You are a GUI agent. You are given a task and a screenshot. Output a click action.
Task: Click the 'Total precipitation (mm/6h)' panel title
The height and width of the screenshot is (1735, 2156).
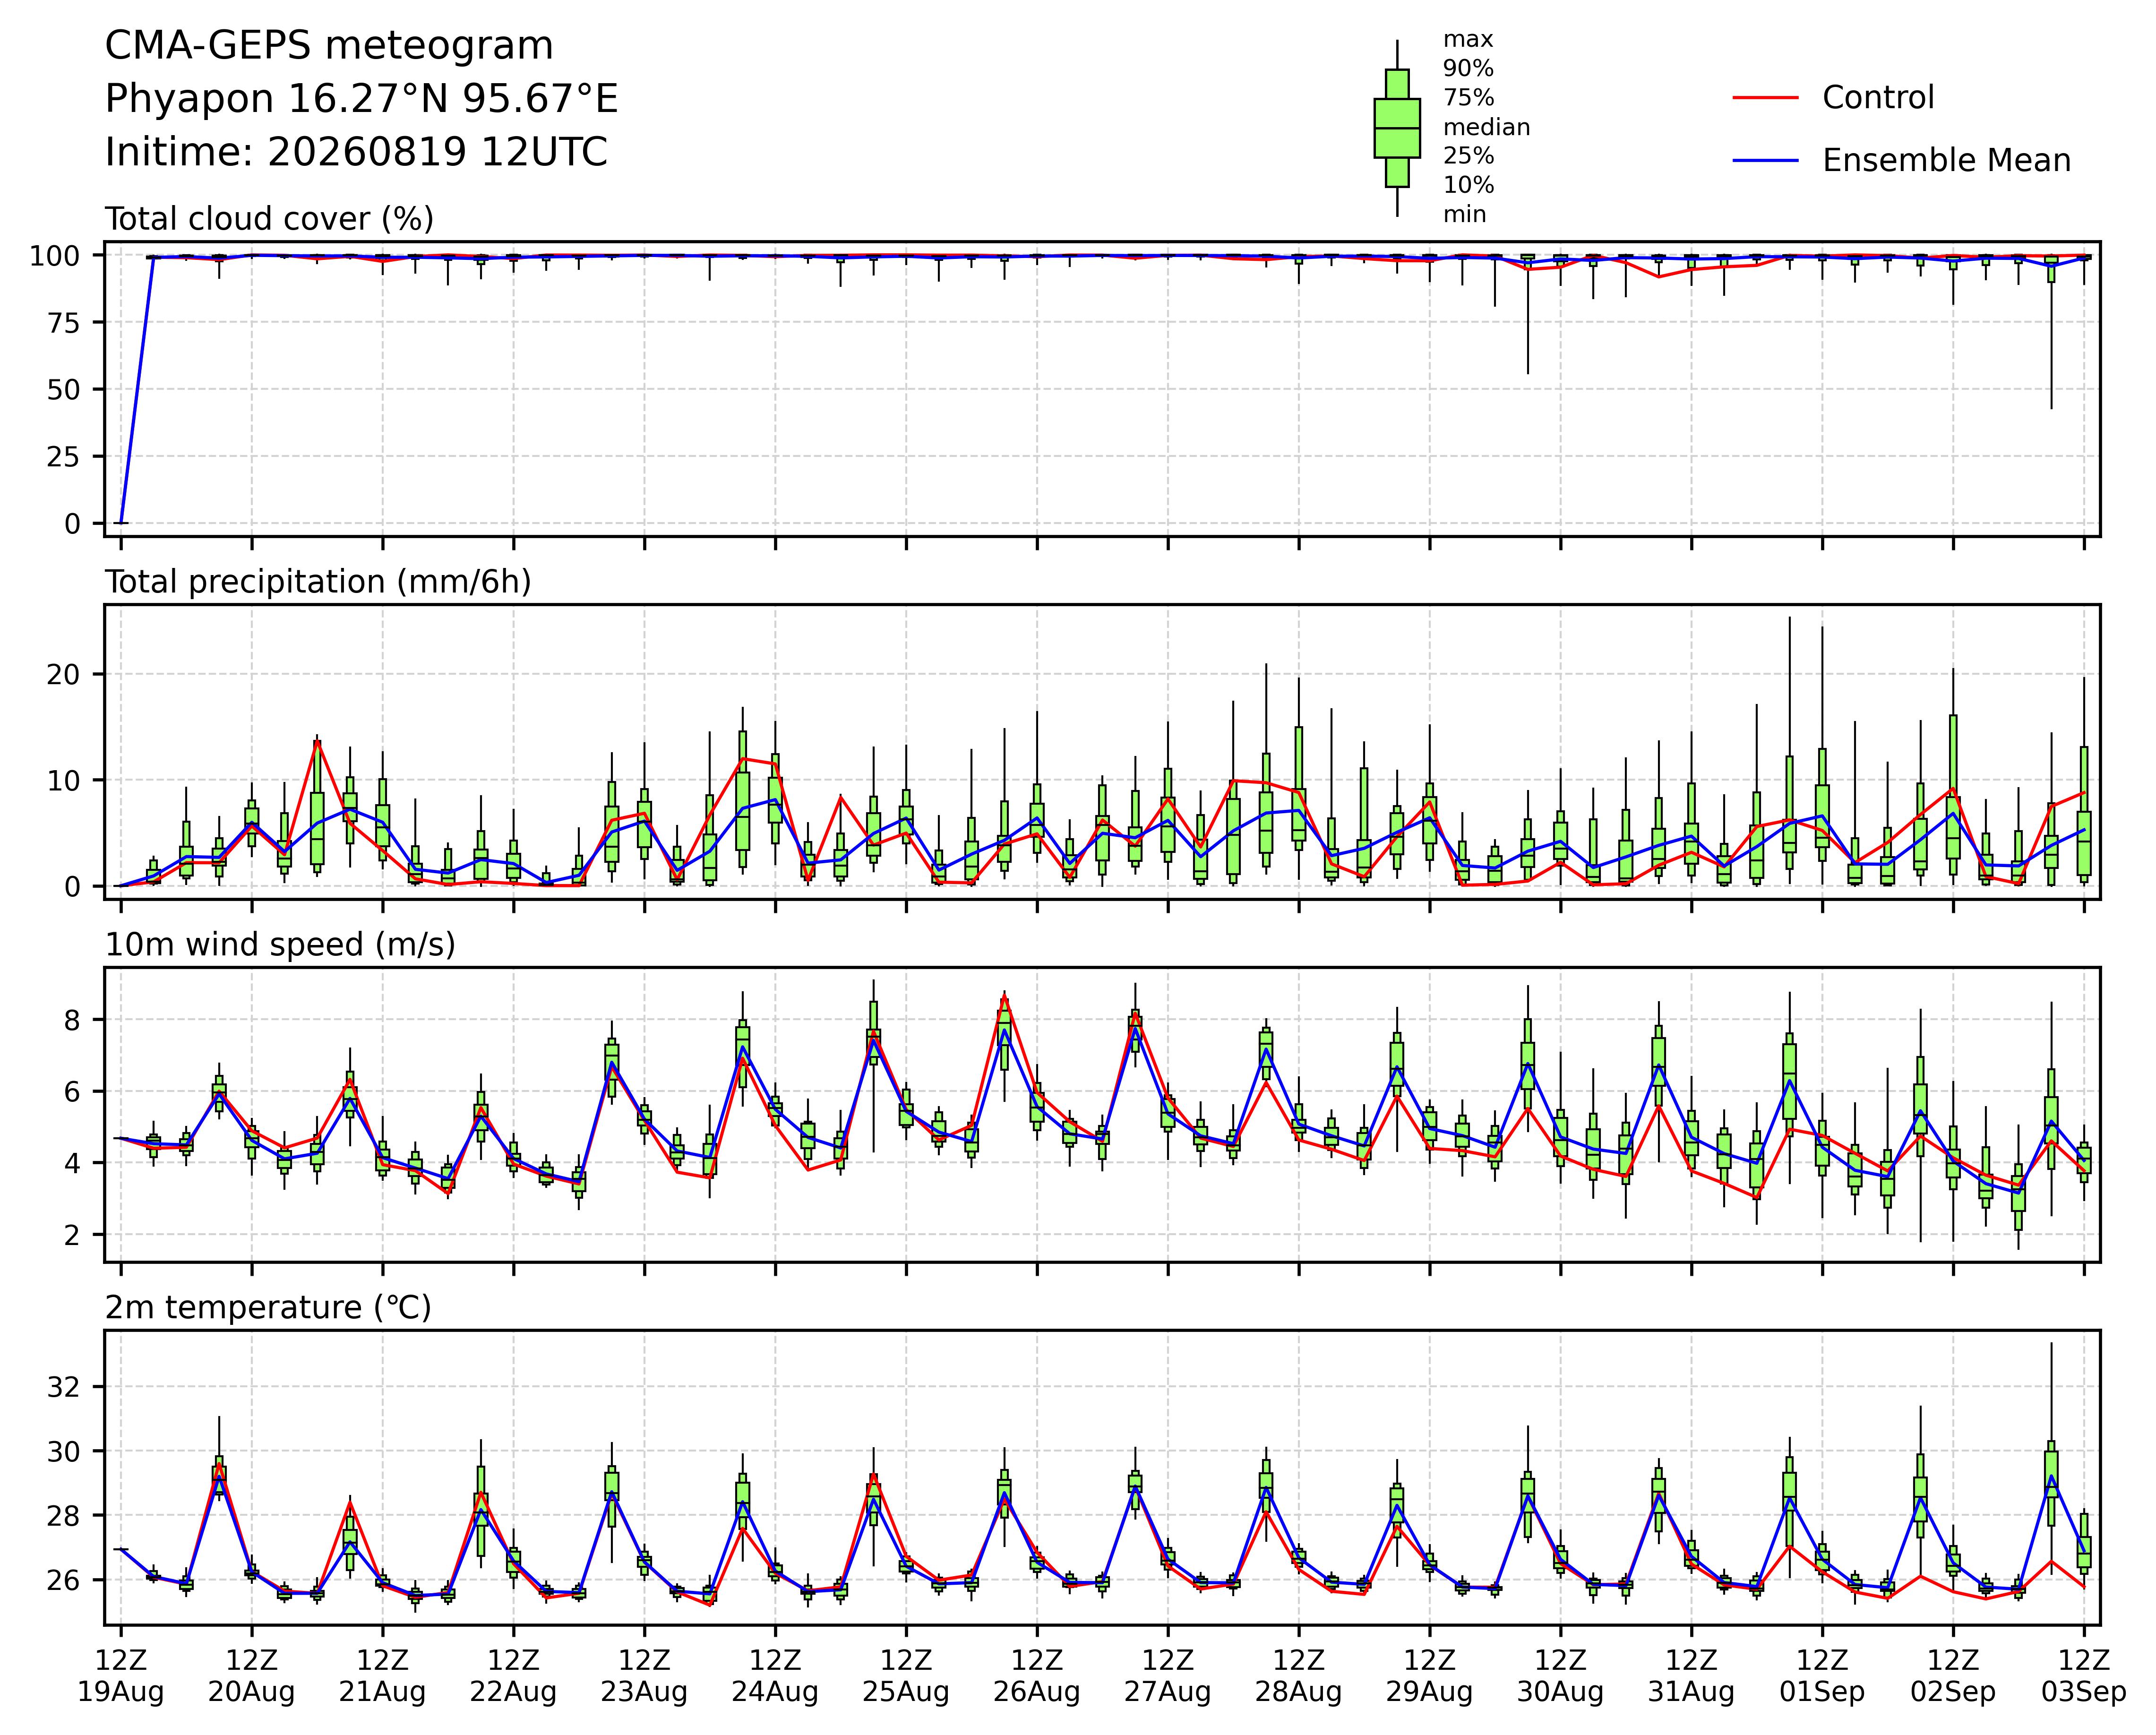coord(318,583)
